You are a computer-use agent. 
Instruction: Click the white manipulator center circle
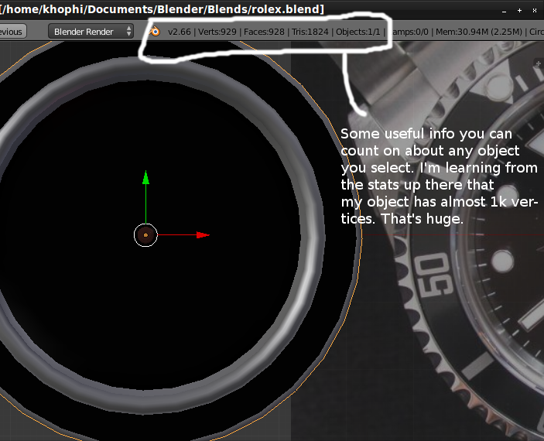click(x=145, y=235)
